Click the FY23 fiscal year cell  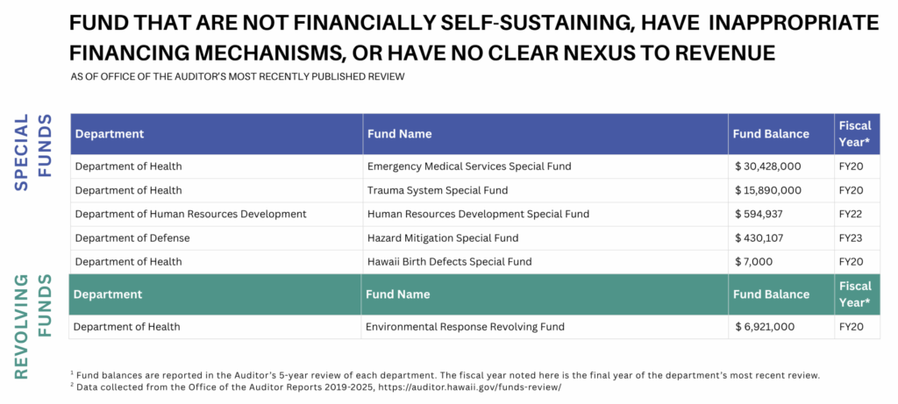(x=852, y=237)
